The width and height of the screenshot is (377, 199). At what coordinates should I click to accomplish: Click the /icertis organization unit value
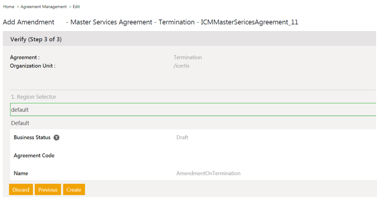coord(181,66)
